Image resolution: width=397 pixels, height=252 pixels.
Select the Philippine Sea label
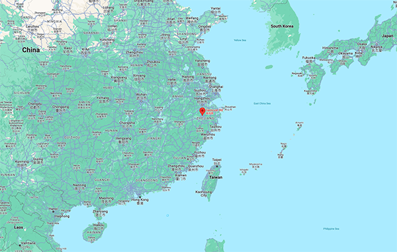pyautogui.click(x=331, y=229)
